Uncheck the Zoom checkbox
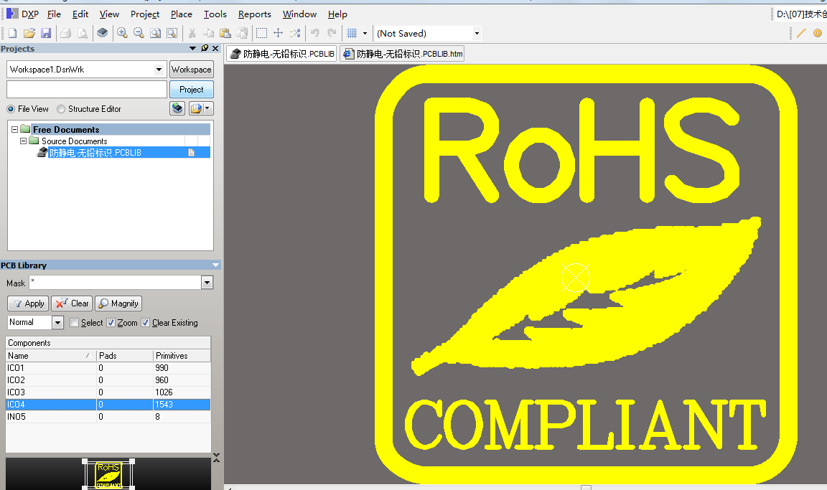This screenshot has width=827, height=490. 111,322
